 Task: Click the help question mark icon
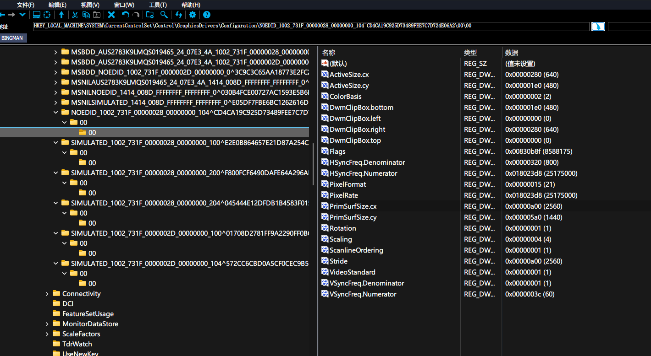click(x=207, y=15)
